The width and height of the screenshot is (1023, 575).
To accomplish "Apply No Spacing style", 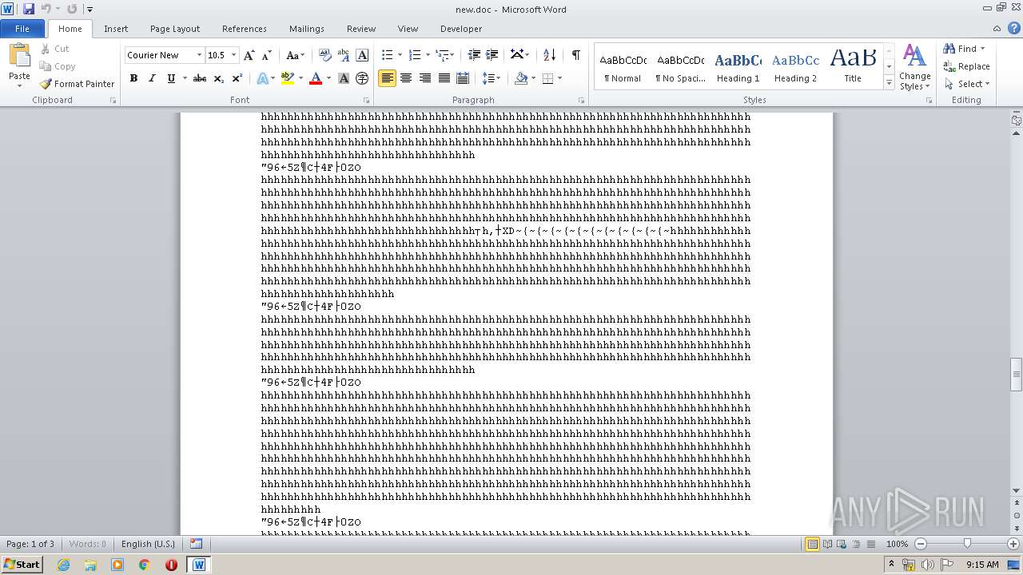I will click(x=680, y=67).
